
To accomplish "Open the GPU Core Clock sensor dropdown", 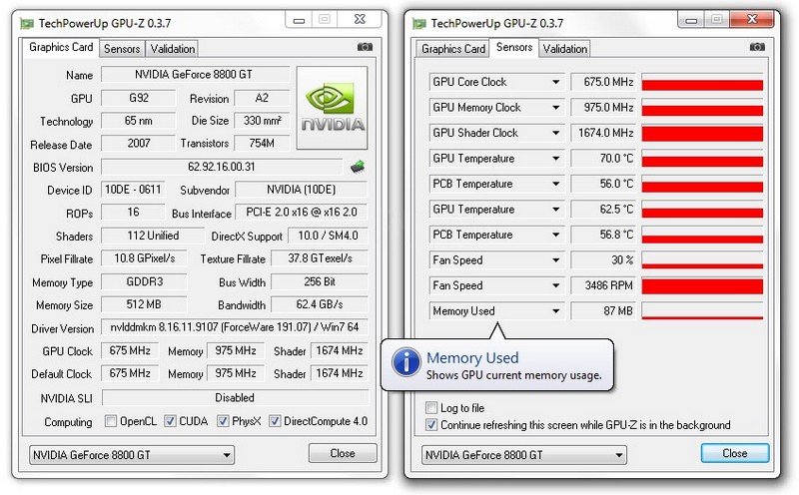I will tap(556, 82).
